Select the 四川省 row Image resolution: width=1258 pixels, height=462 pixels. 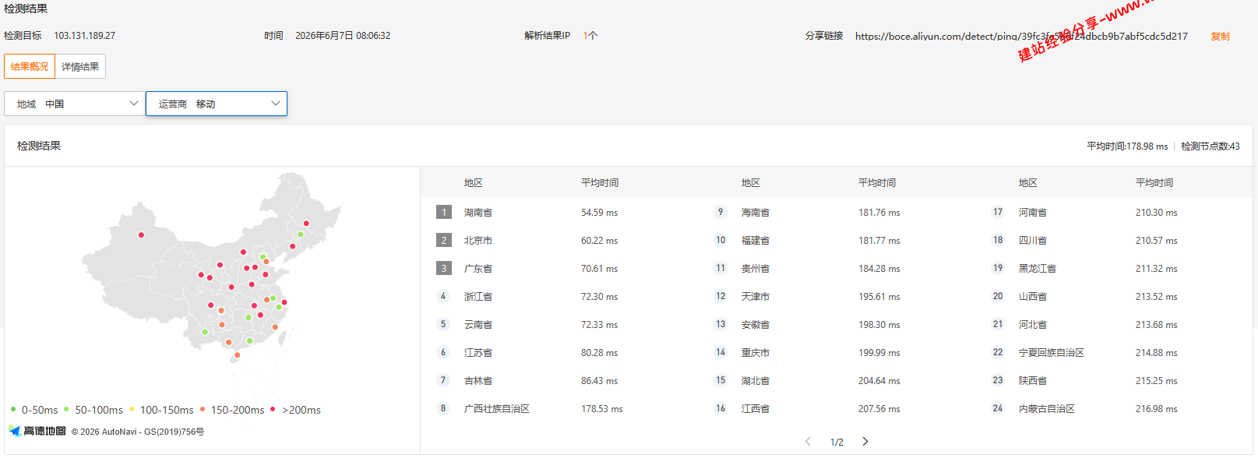coord(1114,240)
